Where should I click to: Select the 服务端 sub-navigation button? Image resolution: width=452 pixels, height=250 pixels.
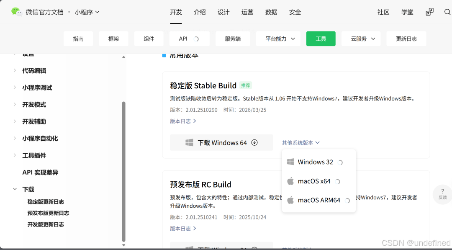233,39
